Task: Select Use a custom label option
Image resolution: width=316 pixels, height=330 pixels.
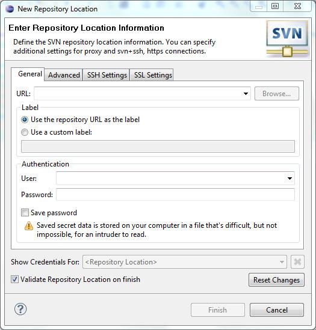Action: click(25, 132)
